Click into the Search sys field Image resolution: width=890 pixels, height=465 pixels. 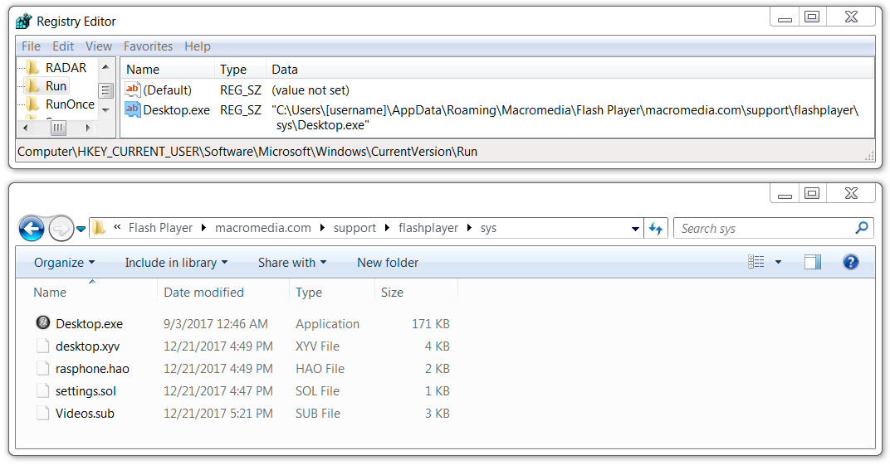[x=773, y=228]
